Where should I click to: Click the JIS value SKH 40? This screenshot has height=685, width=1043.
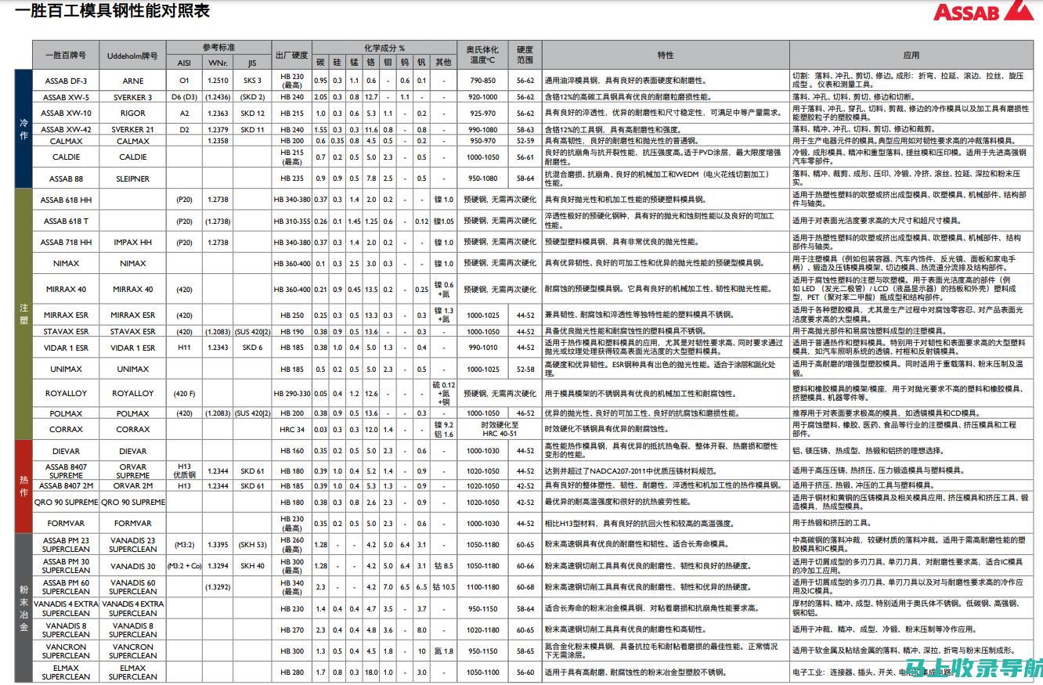pyautogui.click(x=252, y=566)
